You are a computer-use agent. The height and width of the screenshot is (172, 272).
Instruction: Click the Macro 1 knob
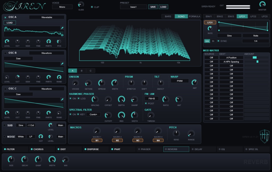97,131
